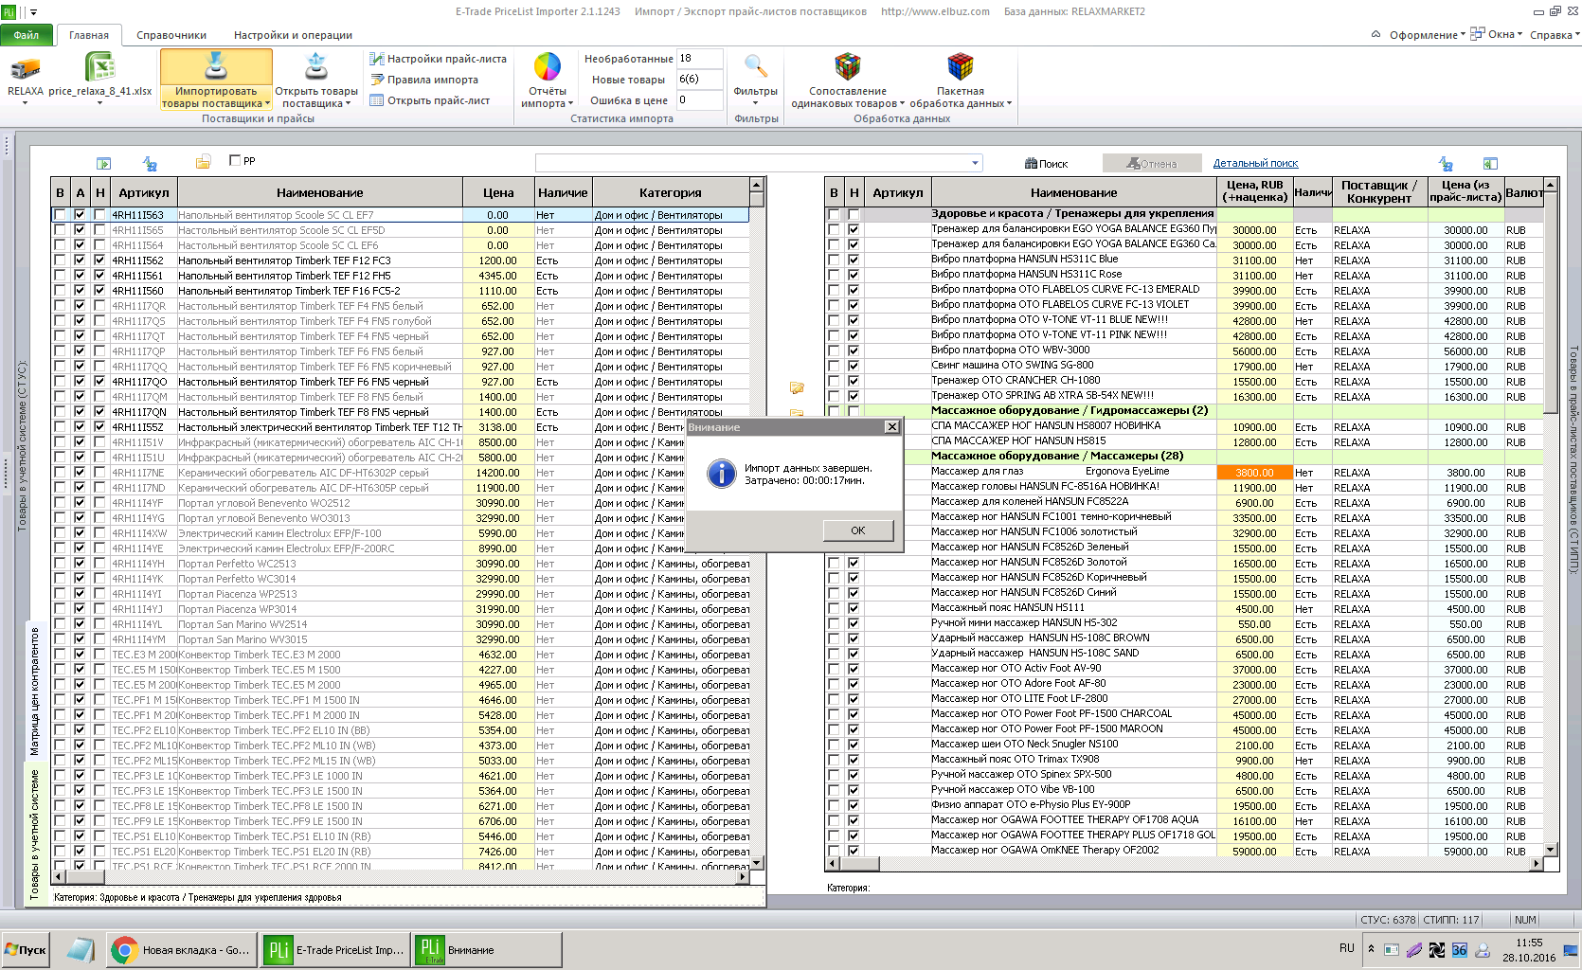Click the Filters magnifier icon
The width and height of the screenshot is (1582, 970).
point(755,66)
